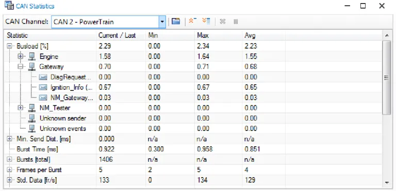Select the NM_Gateway message row
The height and width of the screenshot is (191, 396).
[x=193, y=98]
